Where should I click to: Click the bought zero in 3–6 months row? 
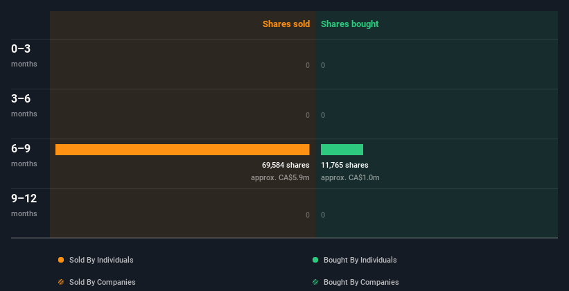[323, 116]
